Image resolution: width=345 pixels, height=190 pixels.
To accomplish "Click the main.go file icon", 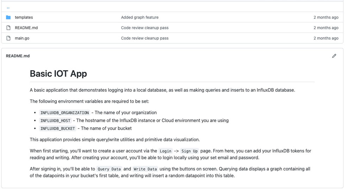I will 8,38.
